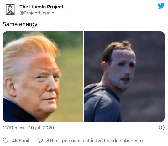Click The Lincoln Project profile avatar
Image resolution: width=168 pixels, height=146 pixels.
point(10,9)
